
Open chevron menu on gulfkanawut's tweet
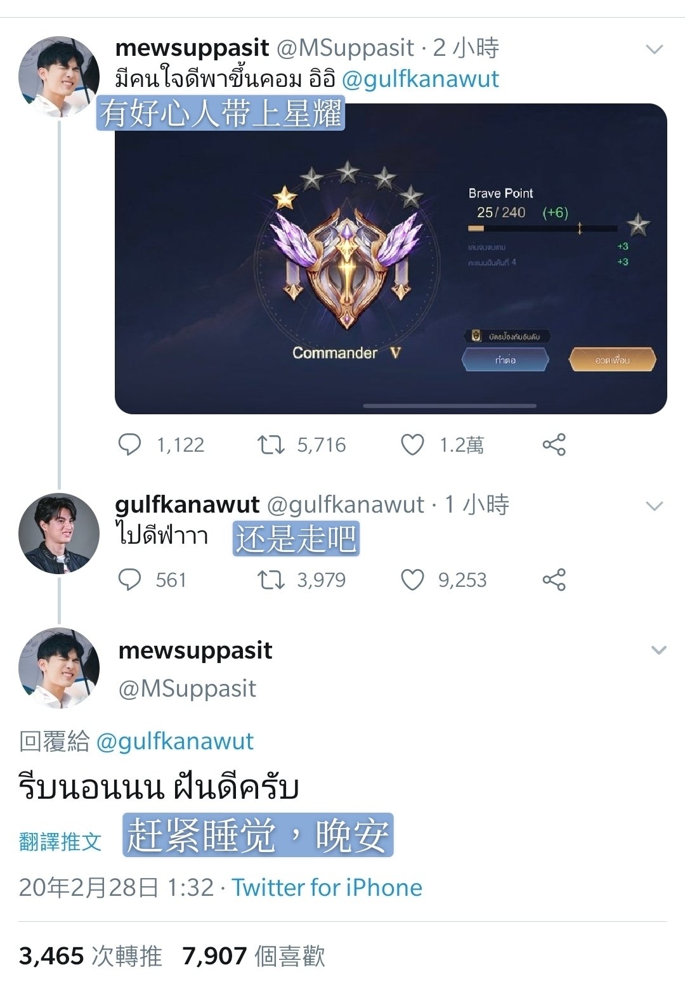tap(654, 506)
